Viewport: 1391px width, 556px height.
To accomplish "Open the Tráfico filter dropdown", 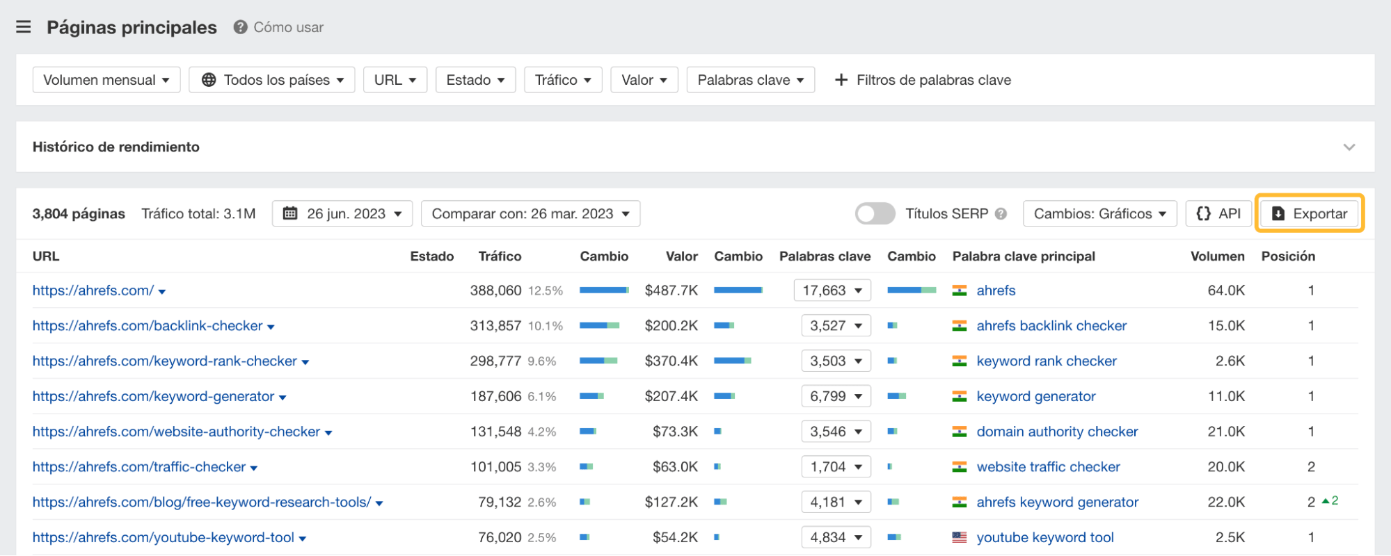I will (563, 80).
